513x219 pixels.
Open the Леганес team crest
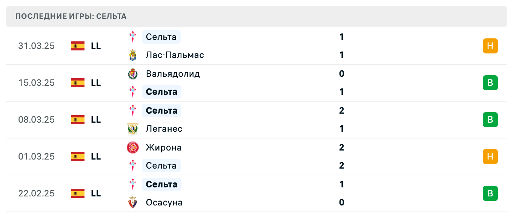pos(133,129)
